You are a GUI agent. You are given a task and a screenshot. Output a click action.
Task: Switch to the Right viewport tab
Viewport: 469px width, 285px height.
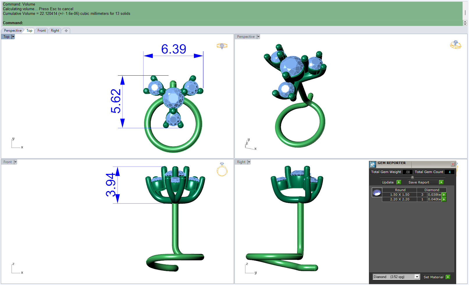pos(55,31)
